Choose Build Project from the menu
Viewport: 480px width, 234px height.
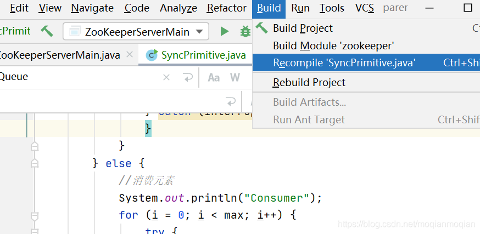coord(366,28)
